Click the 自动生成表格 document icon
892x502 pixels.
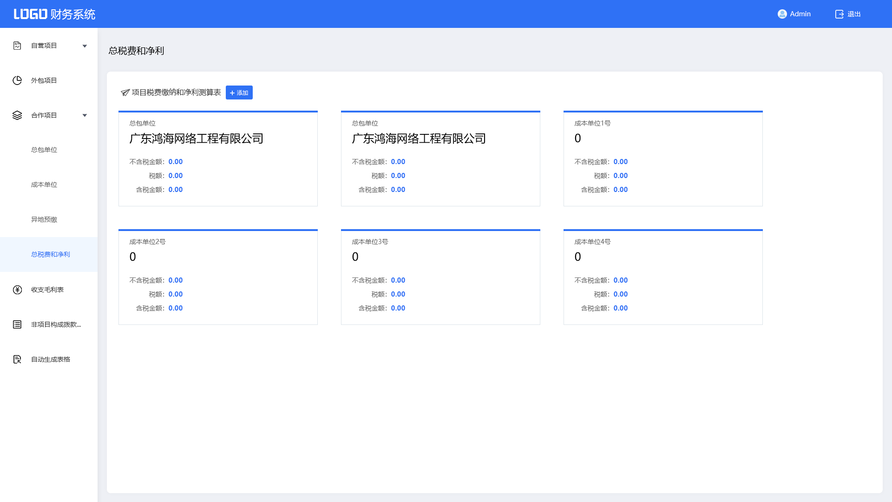pyautogui.click(x=17, y=359)
